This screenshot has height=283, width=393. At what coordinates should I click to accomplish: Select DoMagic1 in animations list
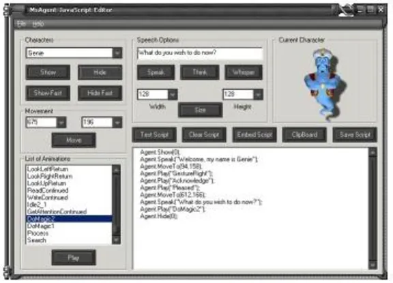[x=69, y=226]
